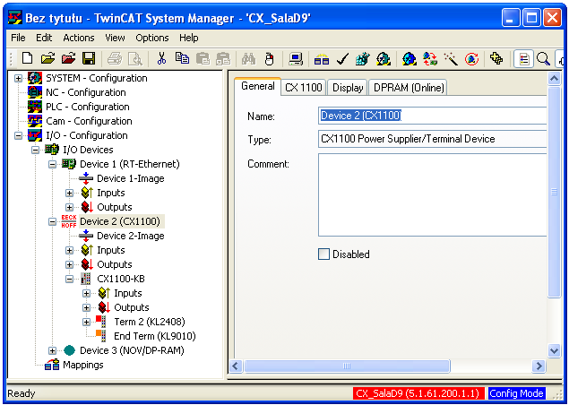Click the Choose Target System computer icon

pyautogui.click(x=296, y=58)
